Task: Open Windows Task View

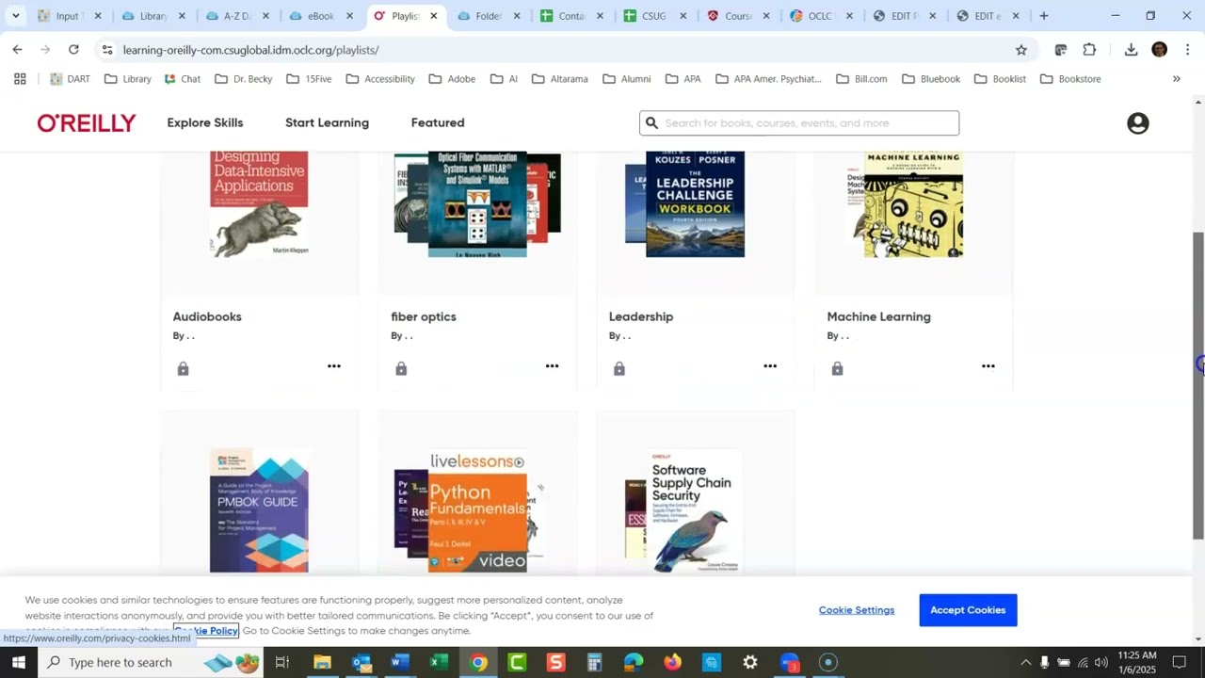Action: tap(281, 663)
